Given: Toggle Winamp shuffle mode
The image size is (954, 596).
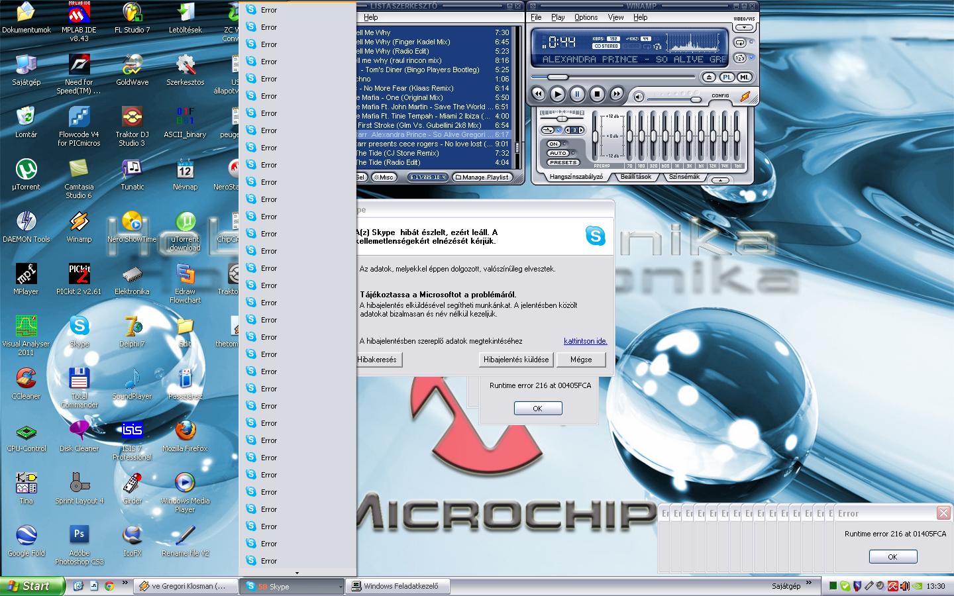Looking at the screenshot, I should (740, 58).
